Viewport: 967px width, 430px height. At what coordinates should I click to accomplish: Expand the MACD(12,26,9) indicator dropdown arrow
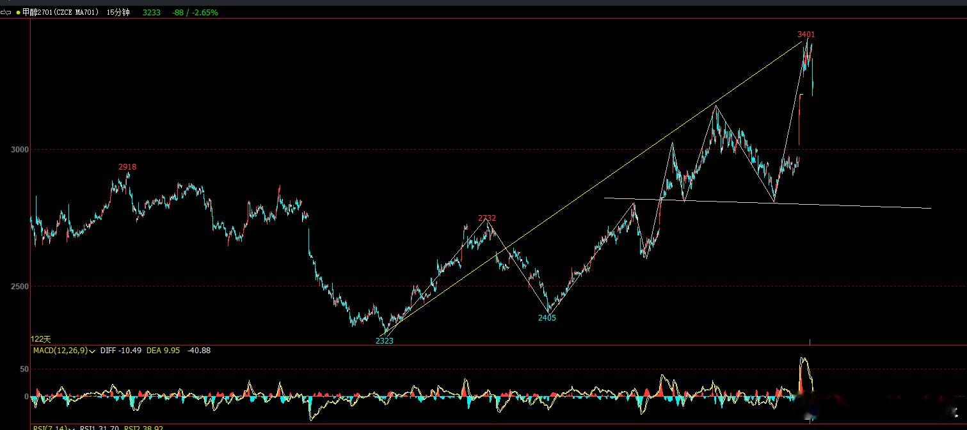[93, 351]
